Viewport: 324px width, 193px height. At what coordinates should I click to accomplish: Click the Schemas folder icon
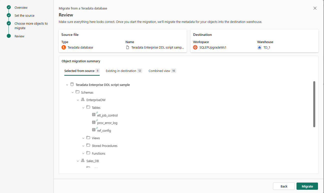(77, 92)
